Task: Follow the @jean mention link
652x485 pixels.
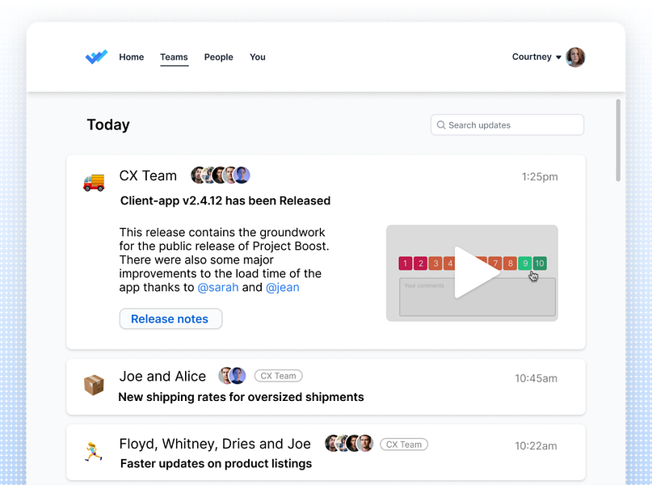Action: pos(282,288)
